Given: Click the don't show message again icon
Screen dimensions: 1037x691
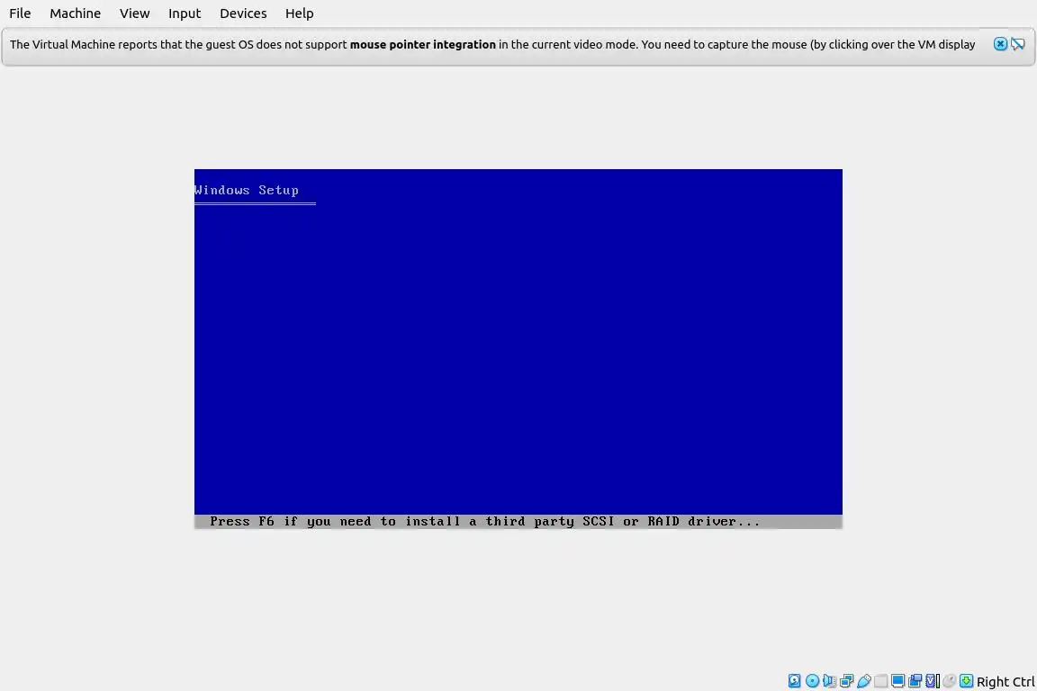Looking at the screenshot, I should click(1018, 44).
